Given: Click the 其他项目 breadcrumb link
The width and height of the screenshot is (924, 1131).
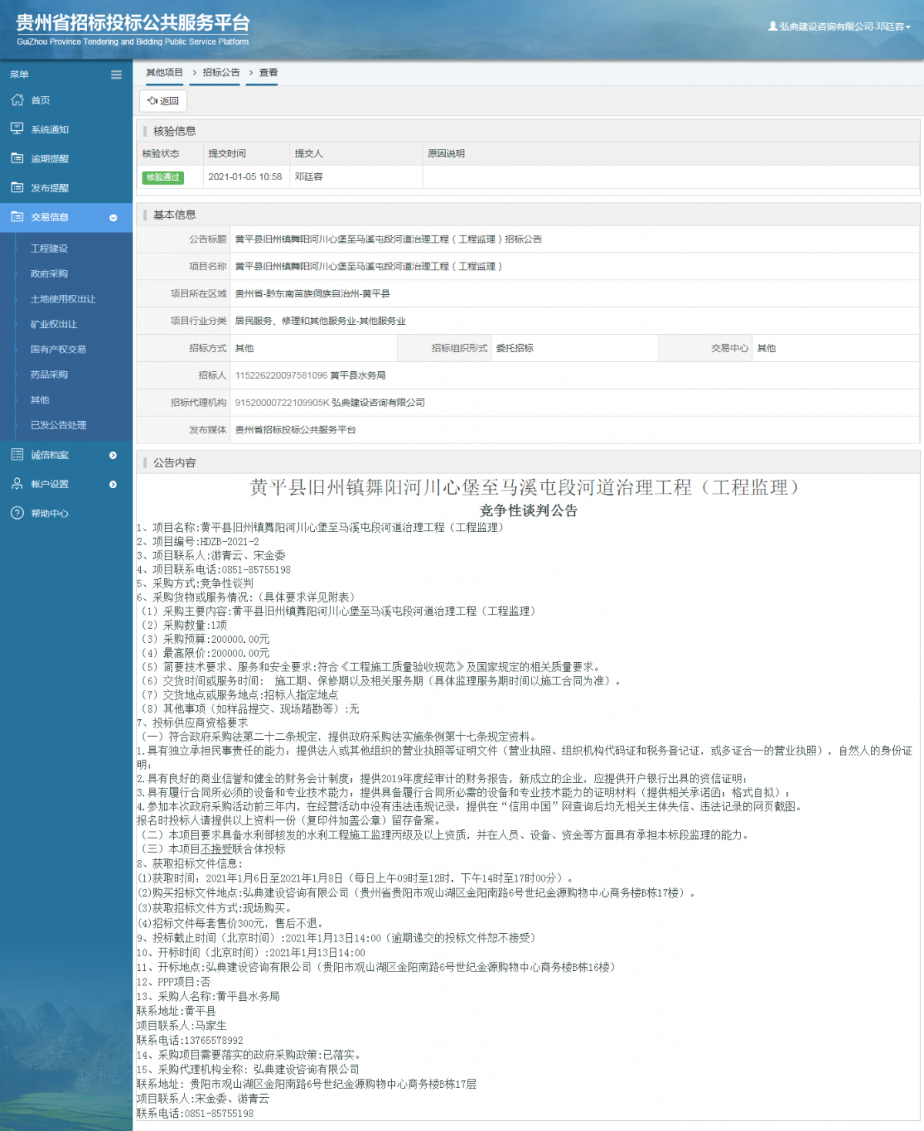Looking at the screenshot, I should pyautogui.click(x=165, y=72).
